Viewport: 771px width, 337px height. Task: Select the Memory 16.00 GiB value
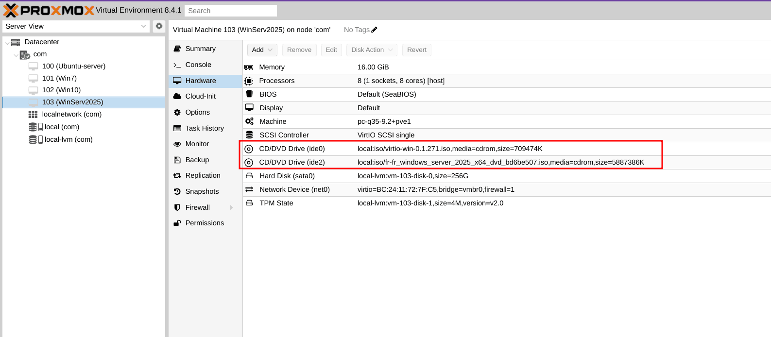tap(373, 67)
